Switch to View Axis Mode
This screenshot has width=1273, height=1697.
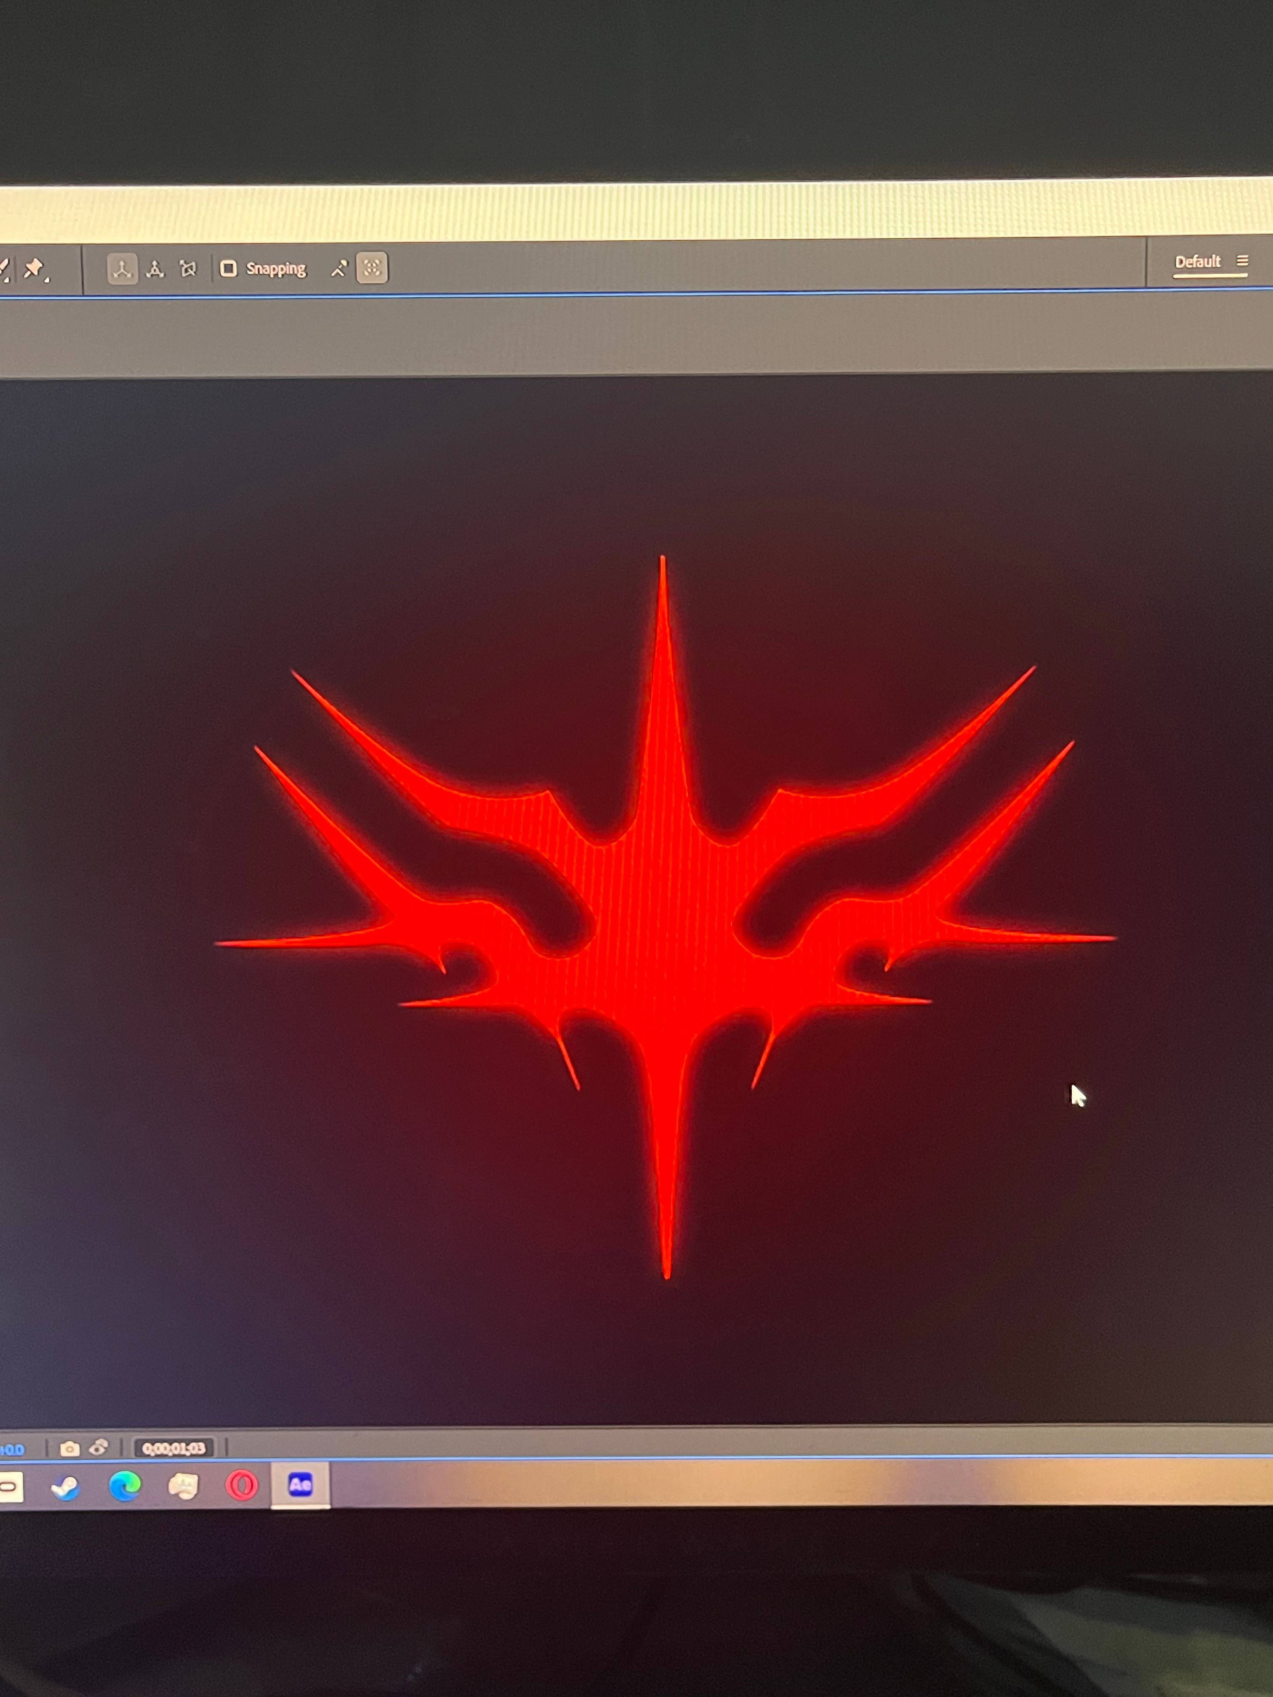point(188,269)
